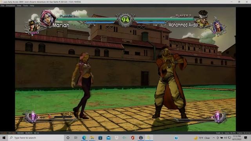The width and height of the screenshot is (251, 141).
Task: Open the Emulation menu
Action: [11, 5]
